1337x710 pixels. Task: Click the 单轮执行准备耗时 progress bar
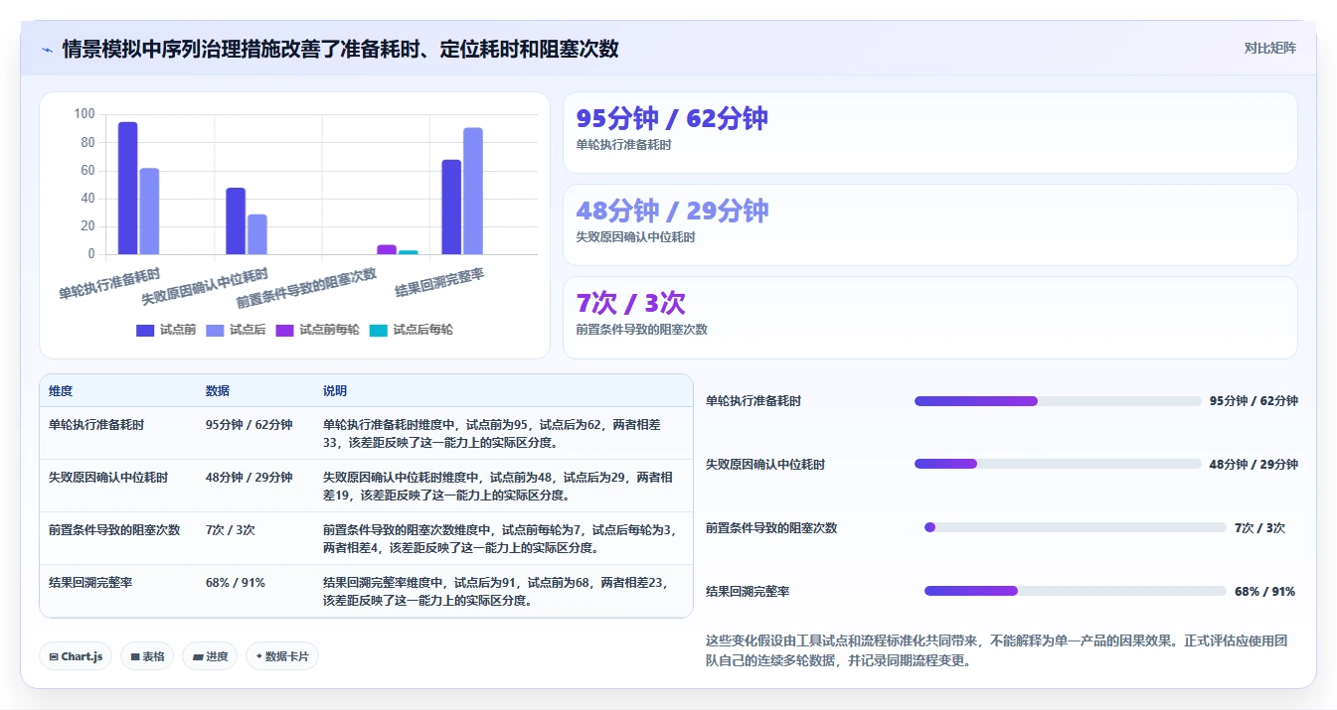pos(1058,401)
